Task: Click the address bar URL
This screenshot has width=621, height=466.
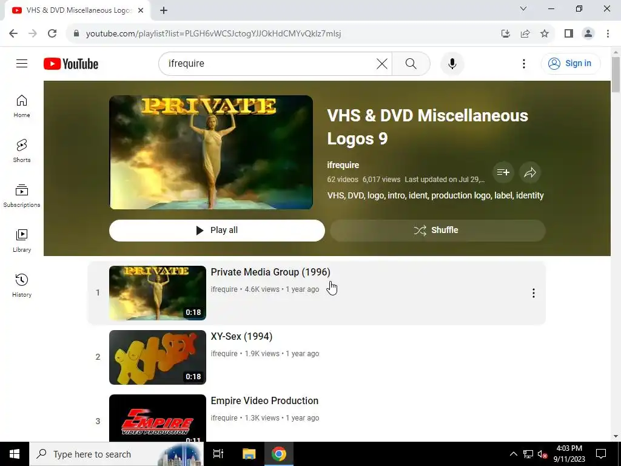Action: [213, 33]
